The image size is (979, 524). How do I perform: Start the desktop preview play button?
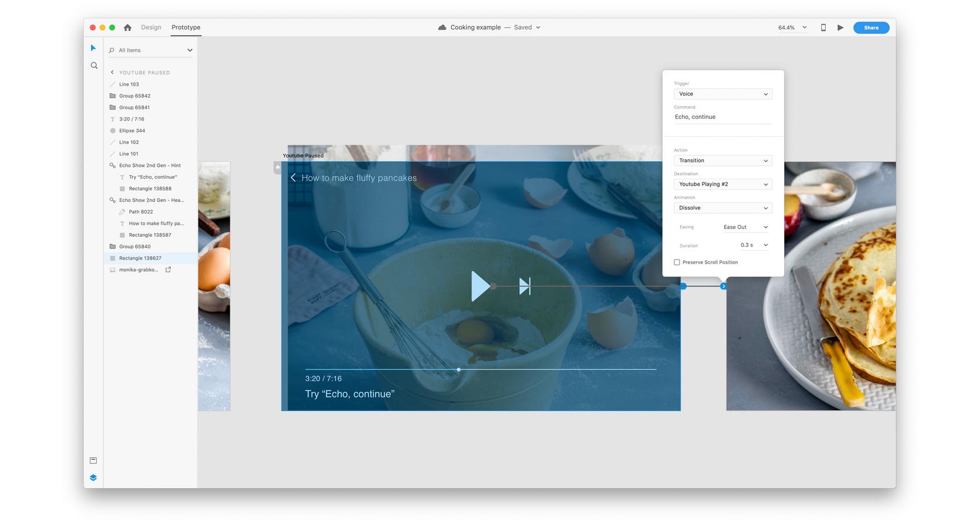[x=840, y=27]
